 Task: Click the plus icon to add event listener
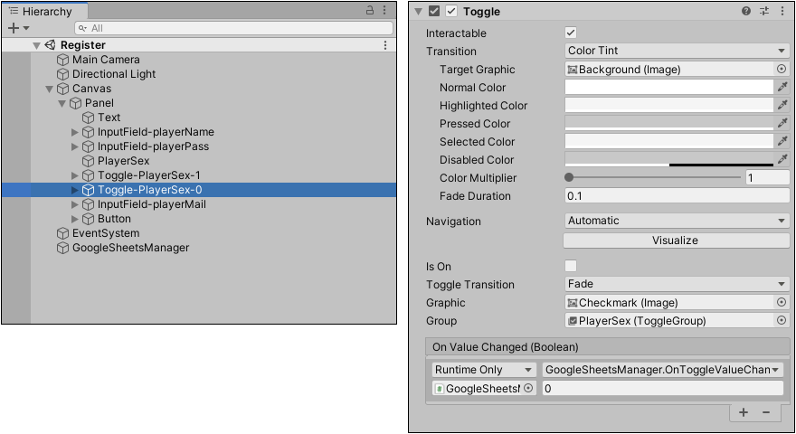pyautogui.click(x=744, y=412)
